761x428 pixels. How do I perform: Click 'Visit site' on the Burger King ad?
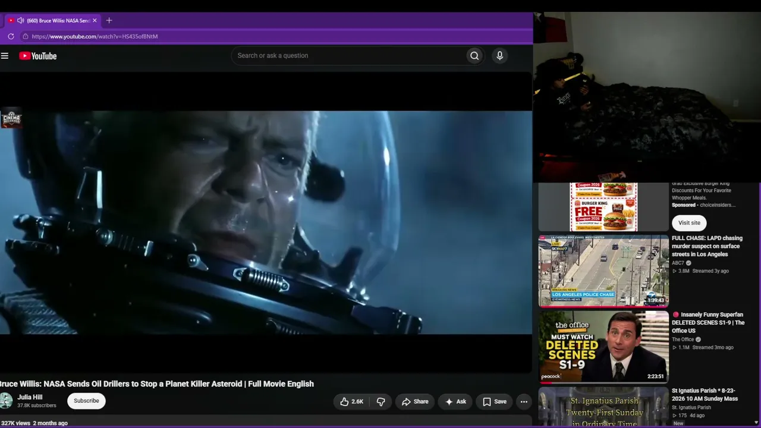(x=689, y=222)
